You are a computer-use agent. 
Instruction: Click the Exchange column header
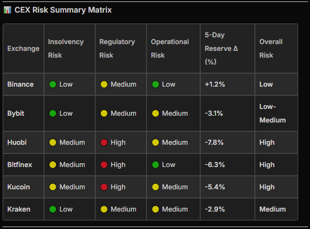[x=23, y=48]
